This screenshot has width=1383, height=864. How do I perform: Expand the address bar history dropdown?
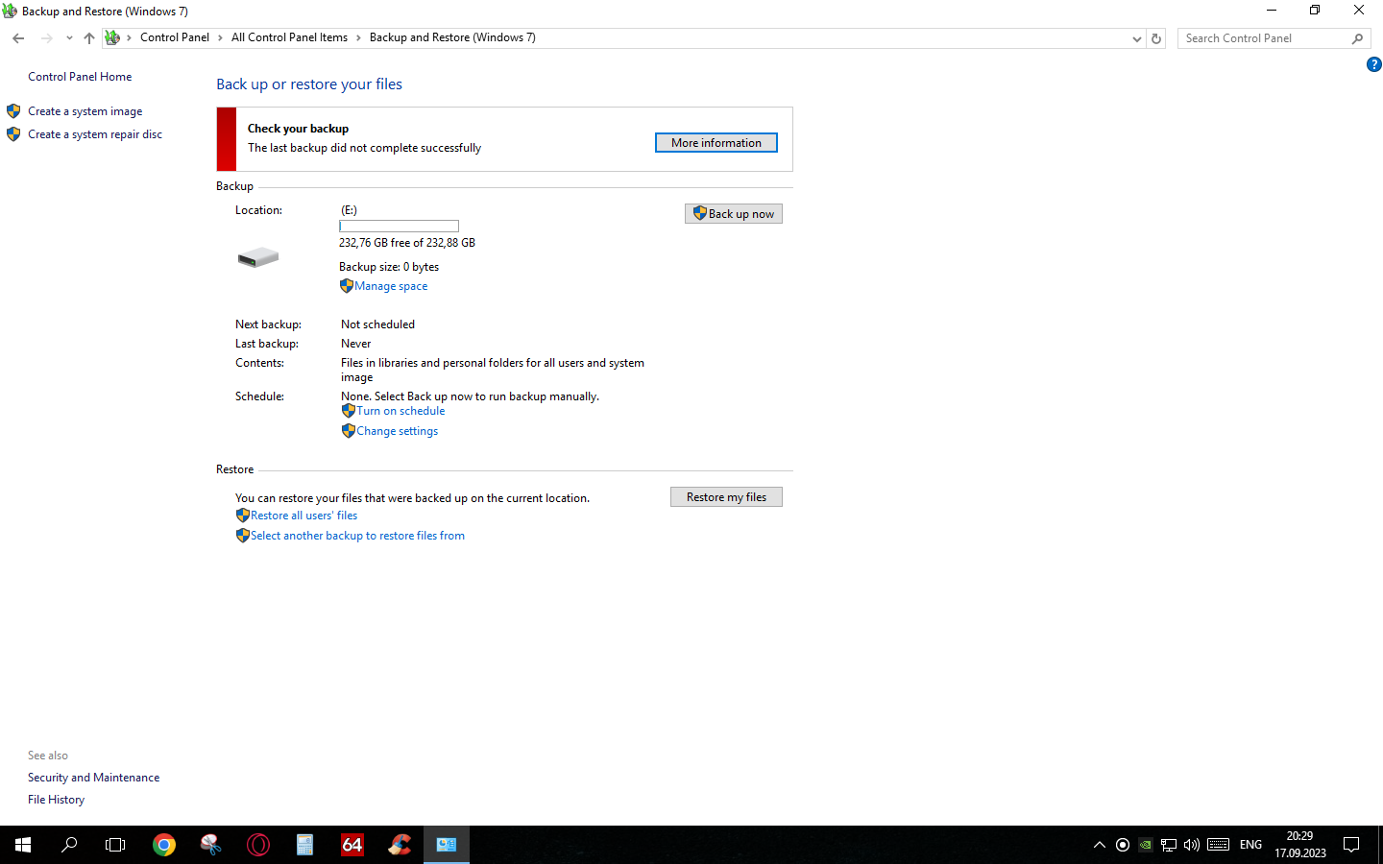(1137, 38)
